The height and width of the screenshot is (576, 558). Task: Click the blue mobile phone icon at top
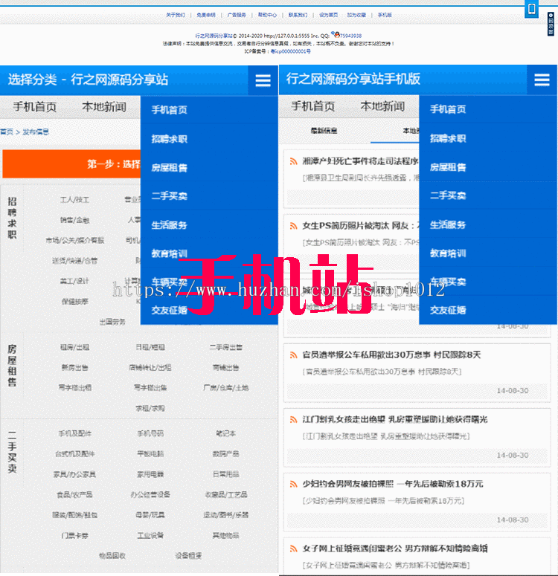(x=531, y=8)
